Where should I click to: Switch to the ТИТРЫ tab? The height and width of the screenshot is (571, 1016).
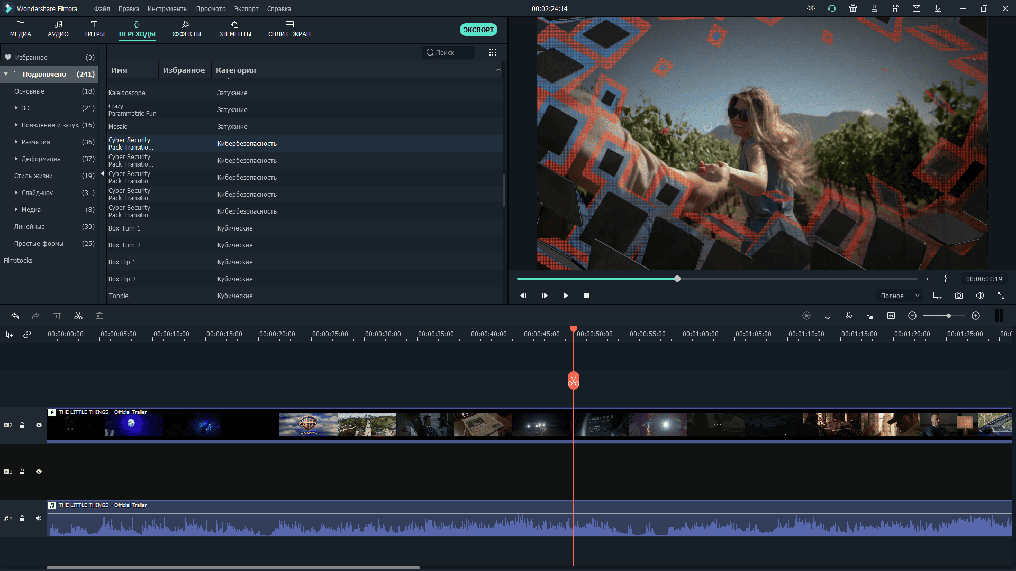(94, 30)
